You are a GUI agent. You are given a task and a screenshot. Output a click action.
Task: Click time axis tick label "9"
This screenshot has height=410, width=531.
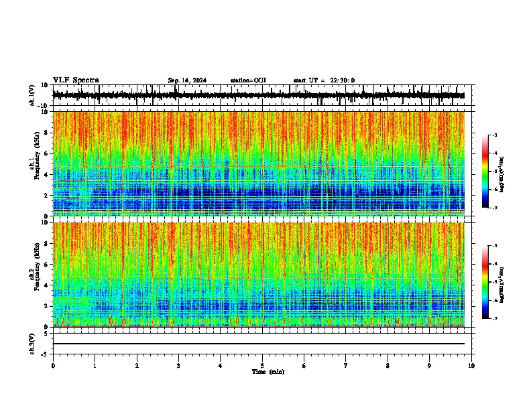tap(429, 366)
